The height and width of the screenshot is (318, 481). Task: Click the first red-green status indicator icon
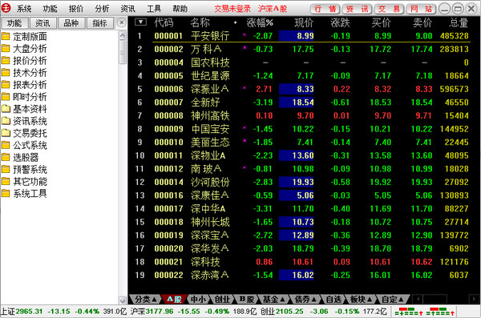pos(409,312)
